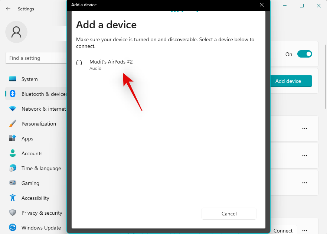Open Accessibility settings

36,198
